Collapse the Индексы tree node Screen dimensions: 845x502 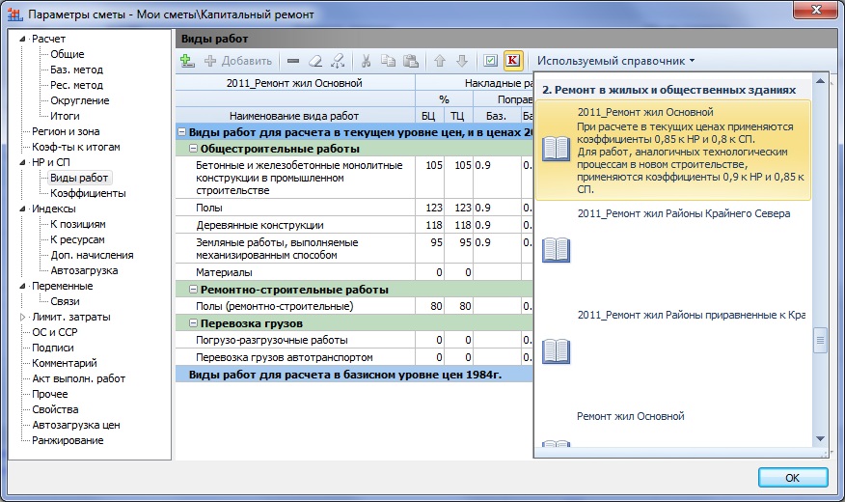pyautogui.click(x=22, y=209)
